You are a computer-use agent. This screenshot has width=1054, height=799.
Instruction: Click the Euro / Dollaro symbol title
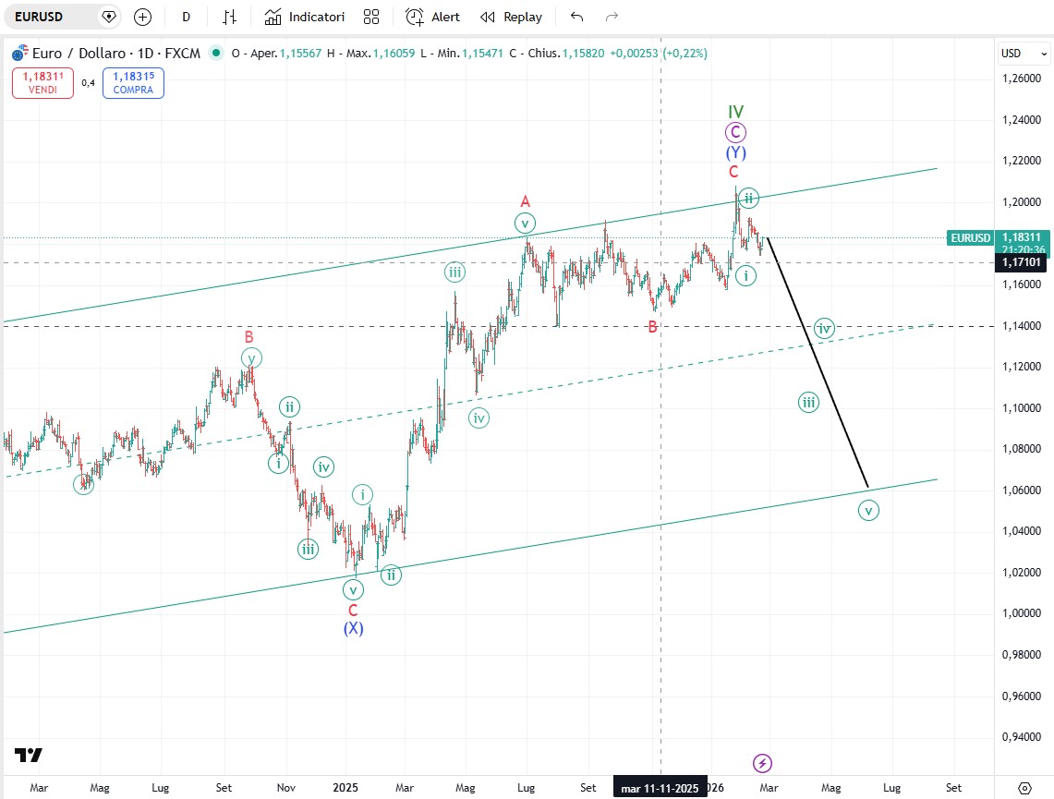[x=116, y=53]
